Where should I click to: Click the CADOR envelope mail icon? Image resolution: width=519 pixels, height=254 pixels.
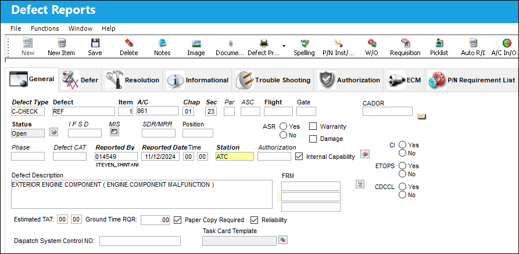click(x=421, y=116)
